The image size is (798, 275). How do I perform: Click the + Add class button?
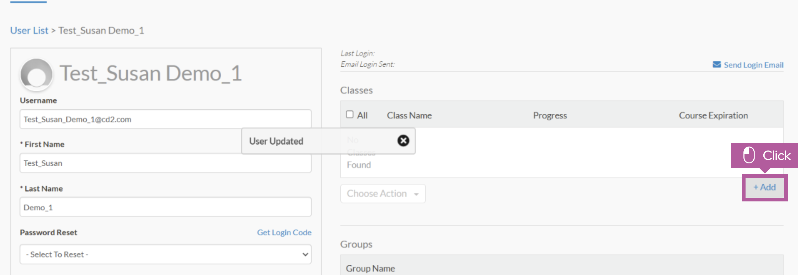click(765, 187)
